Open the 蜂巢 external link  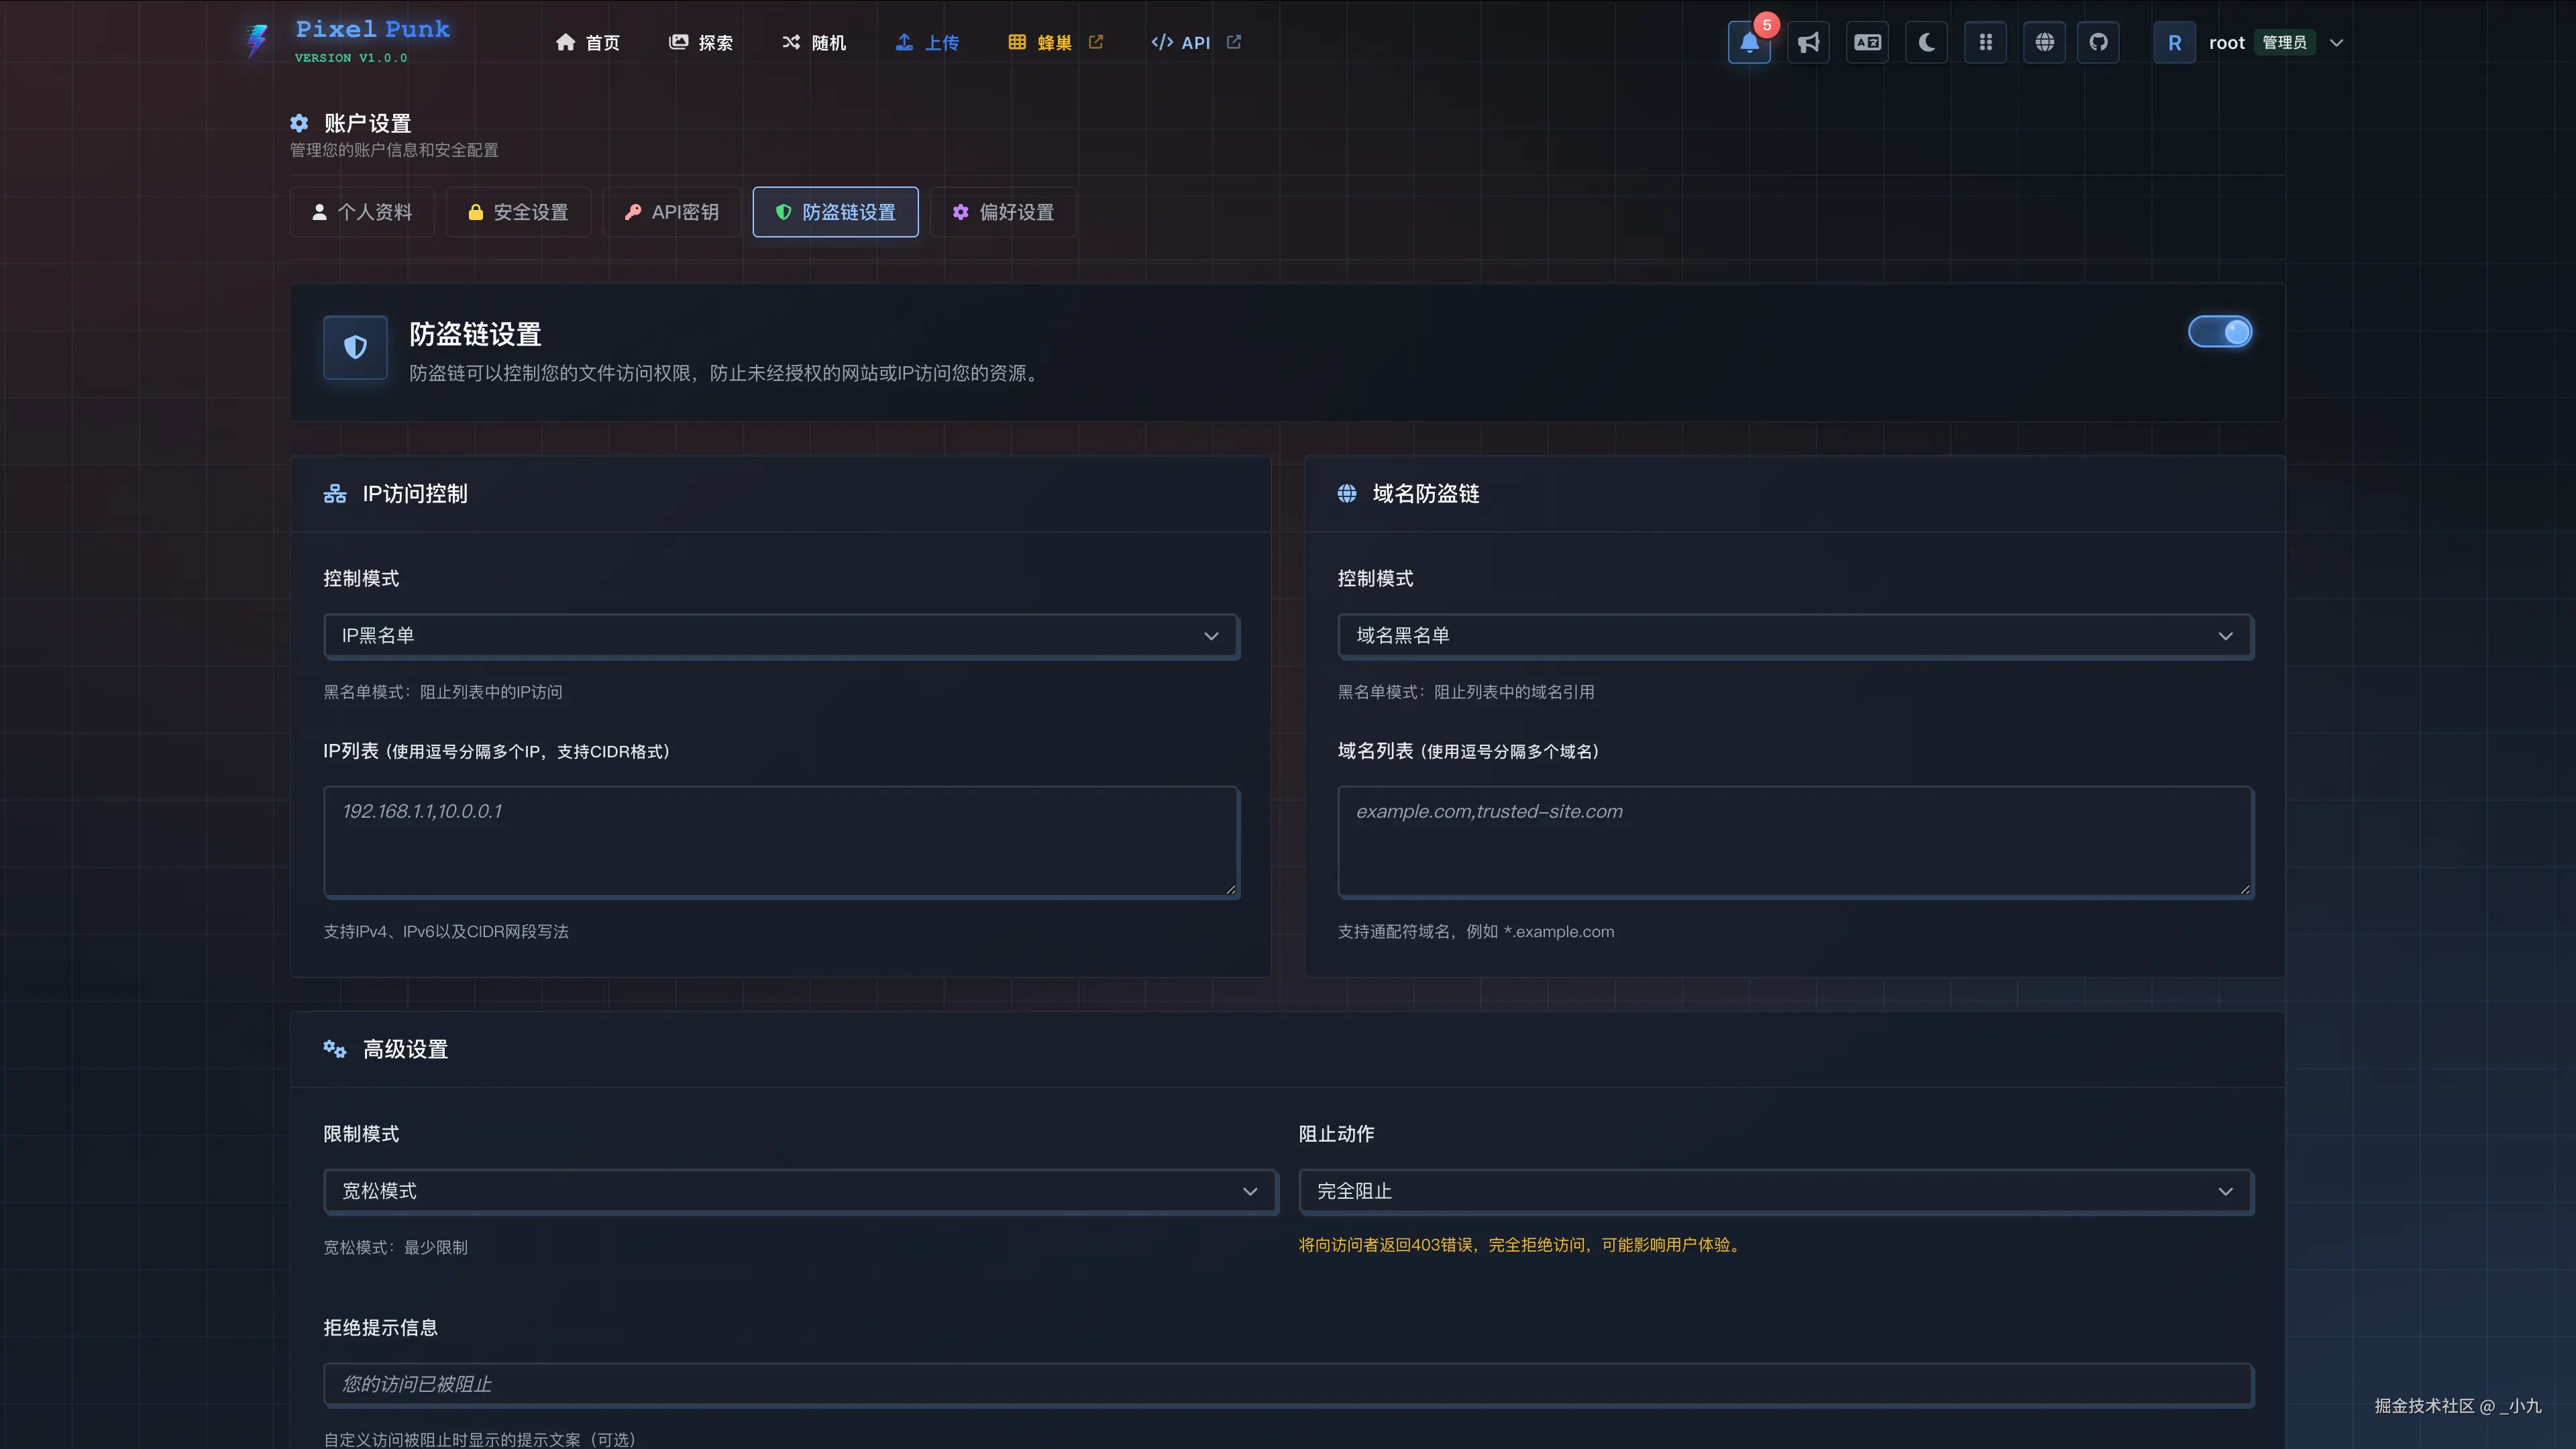(1054, 42)
